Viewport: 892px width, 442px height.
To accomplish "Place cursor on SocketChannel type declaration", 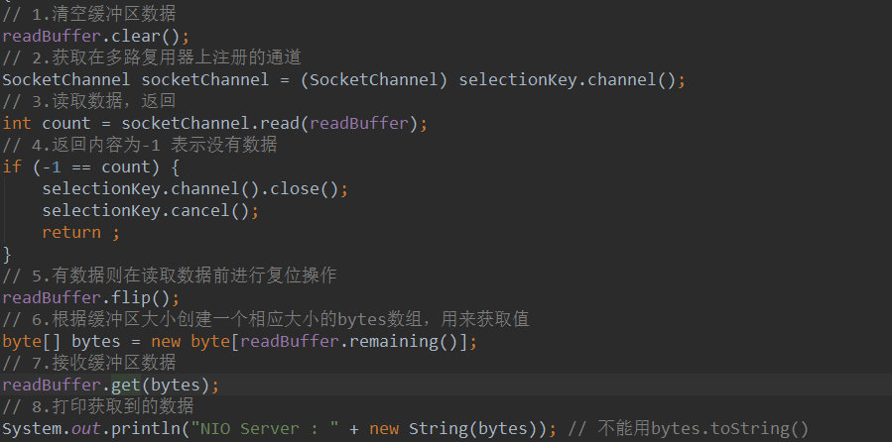I will [66, 79].
